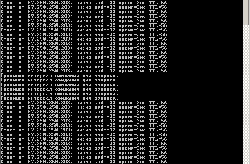Click the topmost visible reply line
Image resolution: width=250 pixels, height=164 pixels.
84,3
